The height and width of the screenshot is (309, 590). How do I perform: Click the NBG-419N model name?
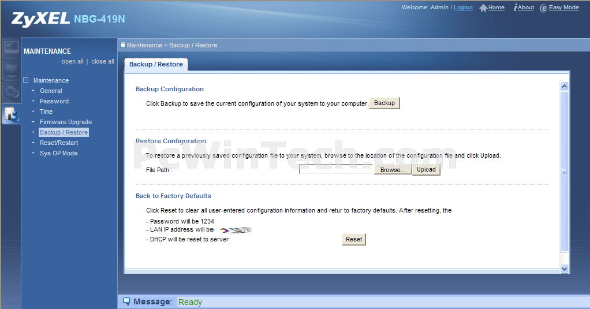[x=99, y=19]
